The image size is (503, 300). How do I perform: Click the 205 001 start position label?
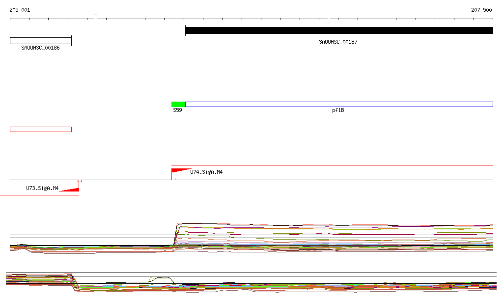click(20, 10)
